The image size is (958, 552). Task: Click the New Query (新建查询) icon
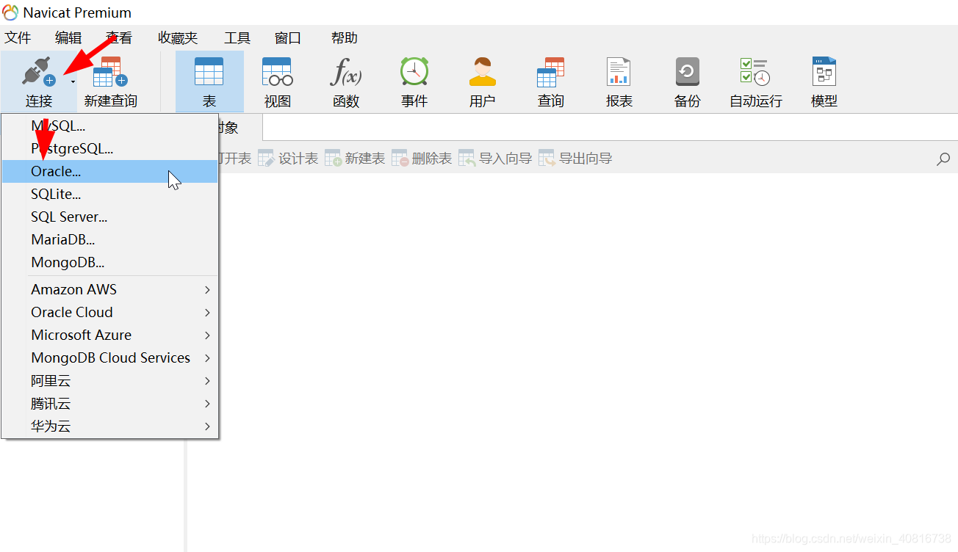click(110, 73)
